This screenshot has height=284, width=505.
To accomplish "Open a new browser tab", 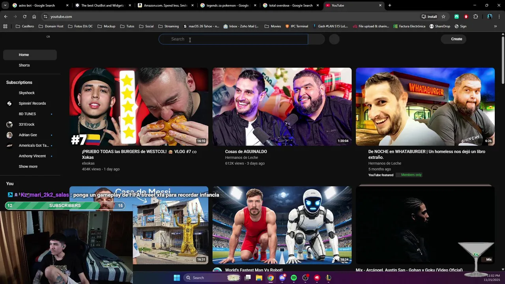I will click(x=389, y=6).
